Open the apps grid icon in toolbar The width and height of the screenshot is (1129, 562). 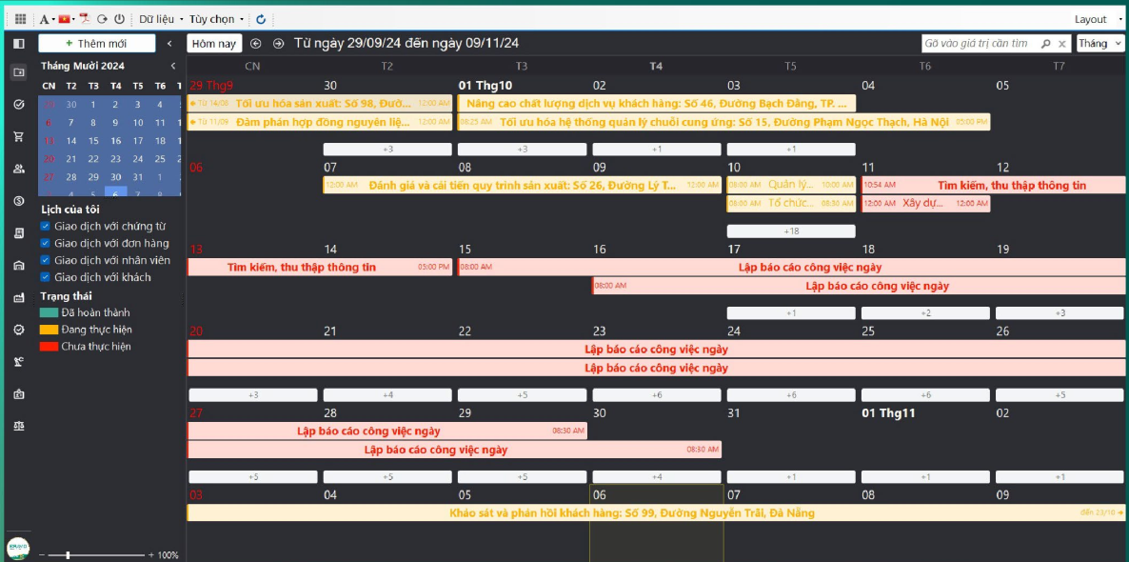pyautogui.click(x=20, y=19)
